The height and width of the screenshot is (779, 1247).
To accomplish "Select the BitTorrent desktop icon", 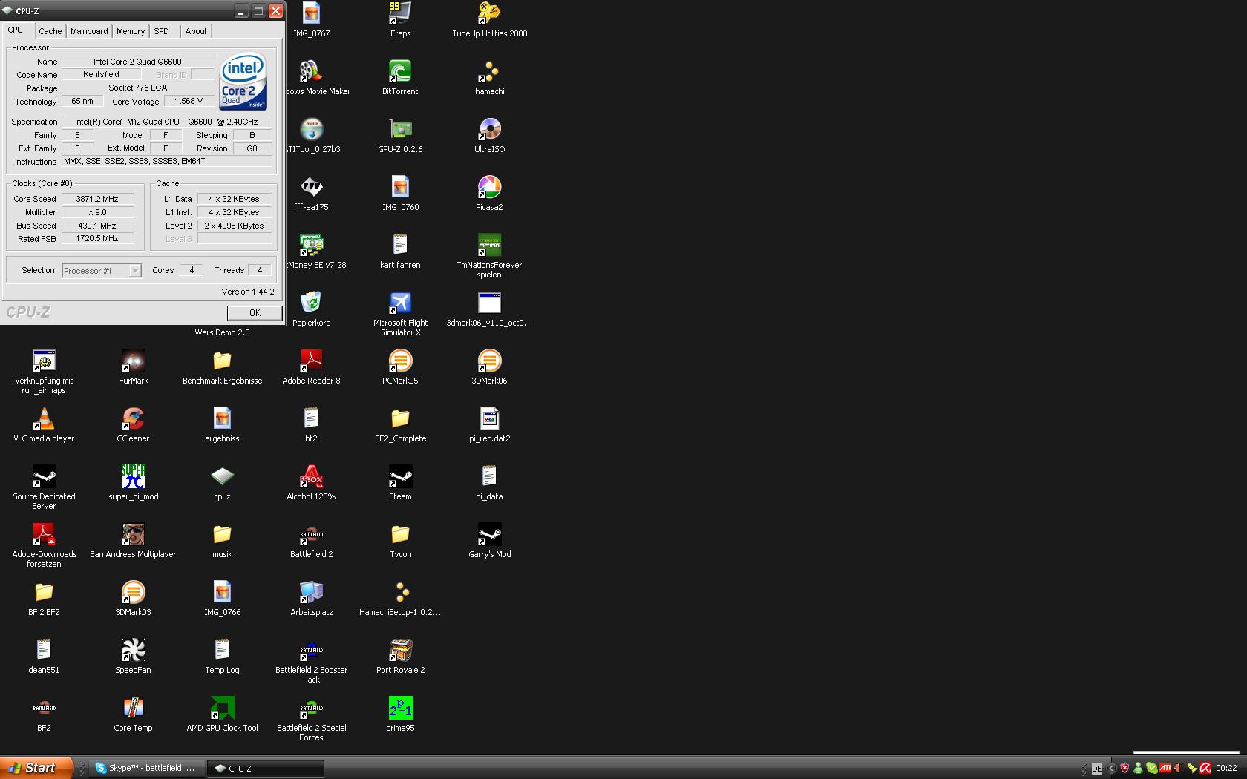I will click(x=400, y=78).
